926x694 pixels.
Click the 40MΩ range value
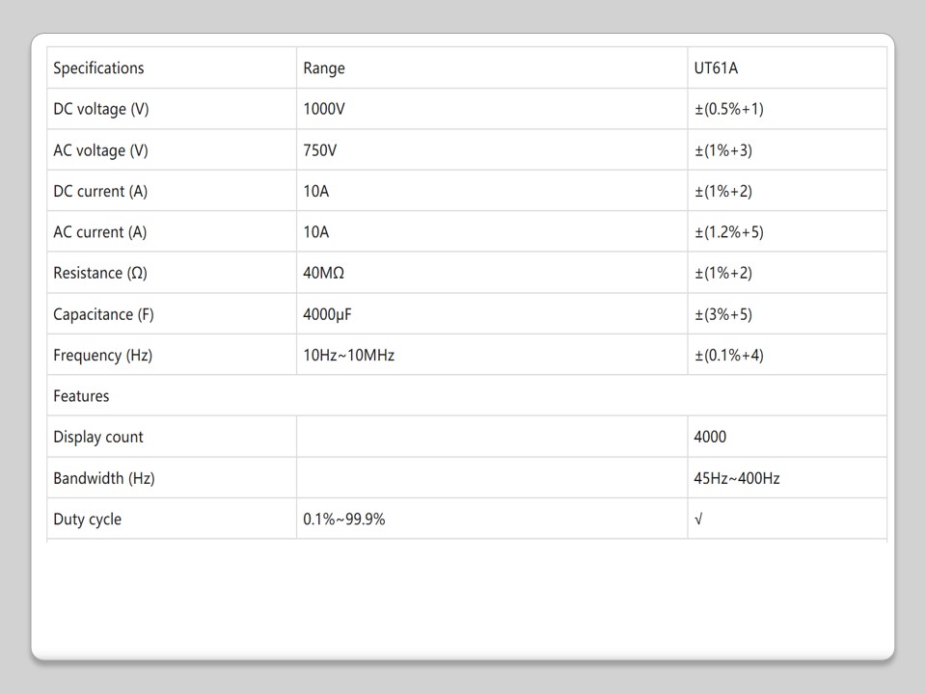point(324,273)
